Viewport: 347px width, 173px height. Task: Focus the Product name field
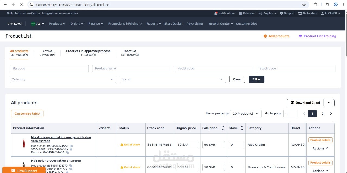click(132, 69)
